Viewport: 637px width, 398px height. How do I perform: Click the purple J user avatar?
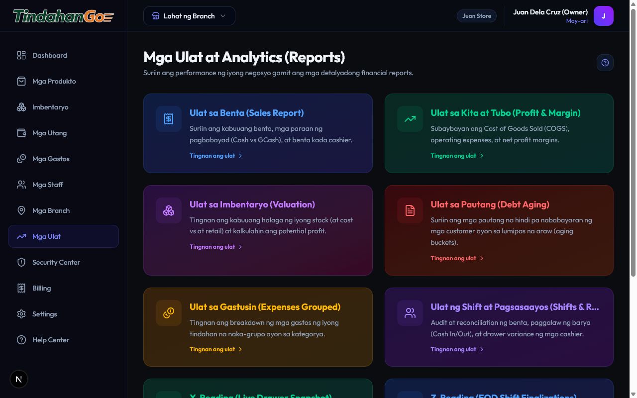coord(604,16)
